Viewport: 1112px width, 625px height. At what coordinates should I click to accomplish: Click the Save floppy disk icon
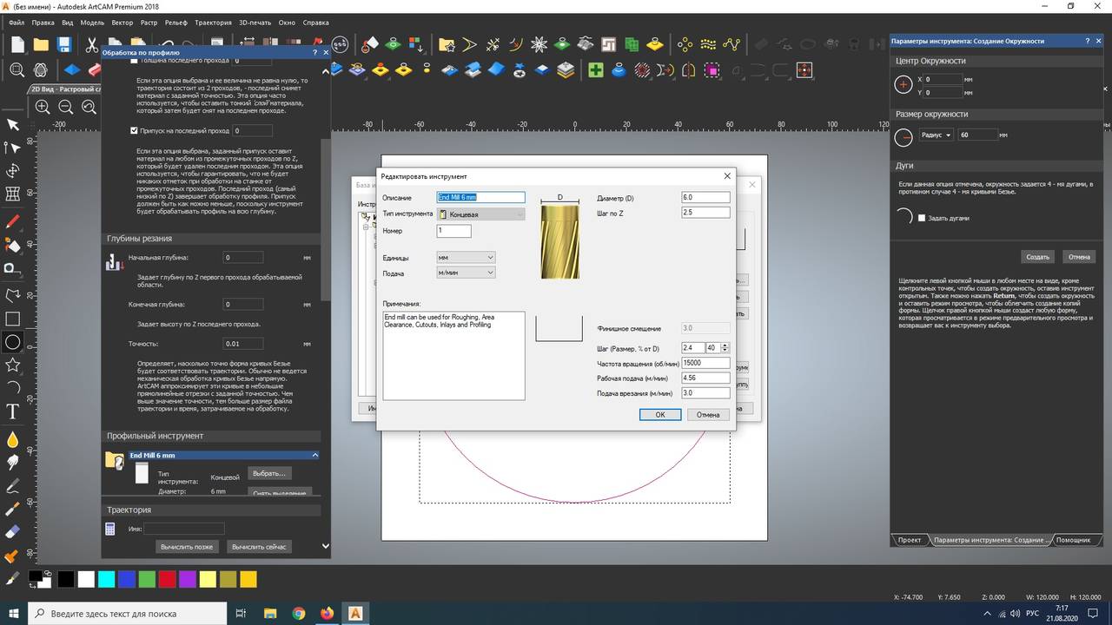(64, 43)
